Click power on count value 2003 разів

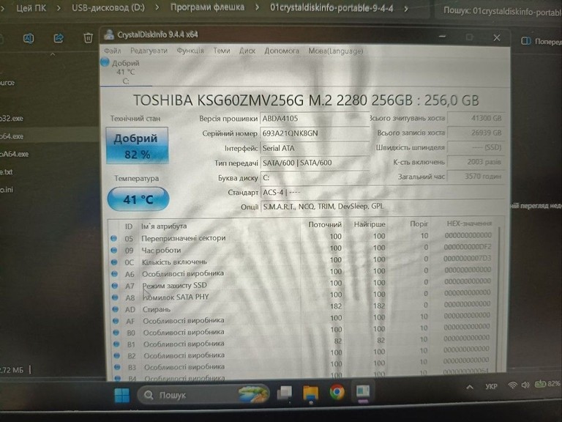click(x=476, y=162)
